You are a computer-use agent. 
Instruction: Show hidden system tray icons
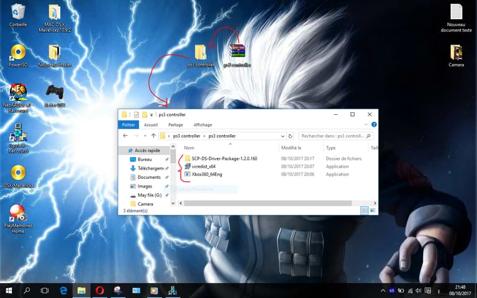point(383,291)
